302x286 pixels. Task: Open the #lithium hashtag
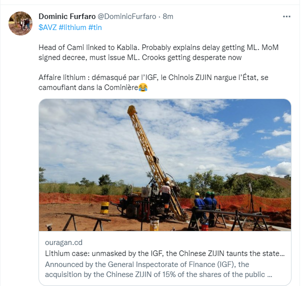coord(72,27)
